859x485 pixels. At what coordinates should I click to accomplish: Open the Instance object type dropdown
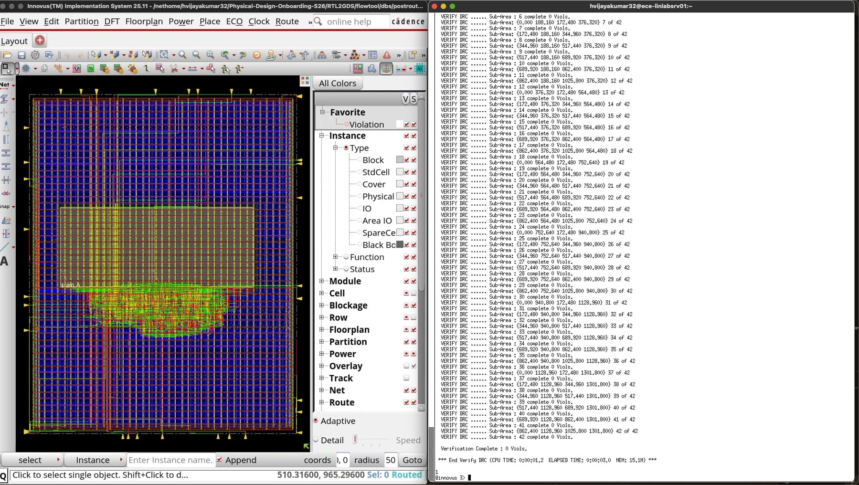click(x=95, y=460)
